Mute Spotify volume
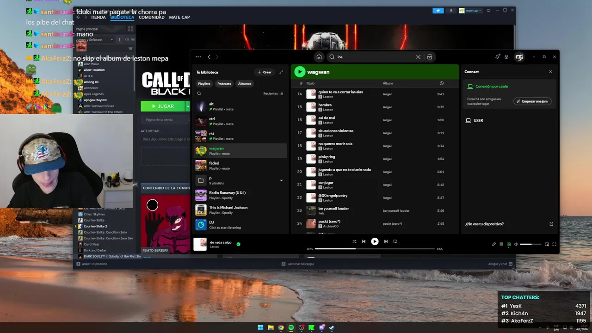592x333 pixels. (x=516, y=244)
